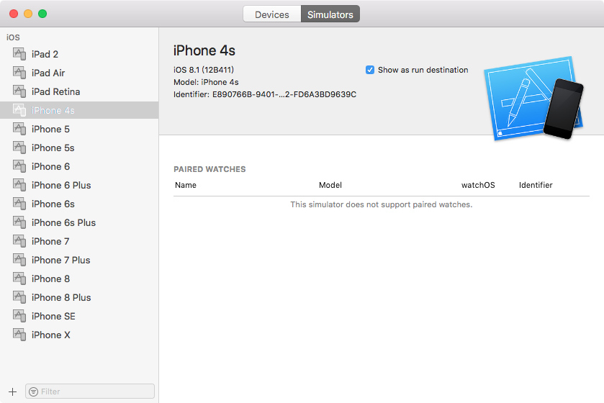Screen dimensions: 604x403
Task: Click the iOS section header in sidebar
Action: pos(13,37)
